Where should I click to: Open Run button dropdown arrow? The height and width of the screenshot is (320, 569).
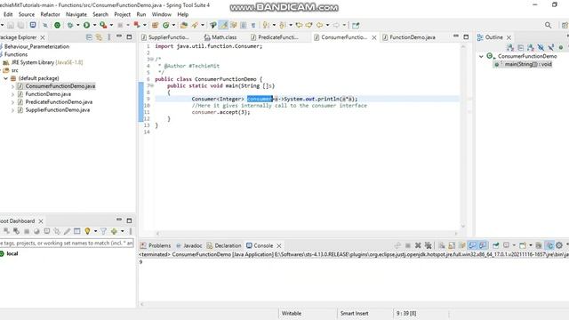point(94,25)
